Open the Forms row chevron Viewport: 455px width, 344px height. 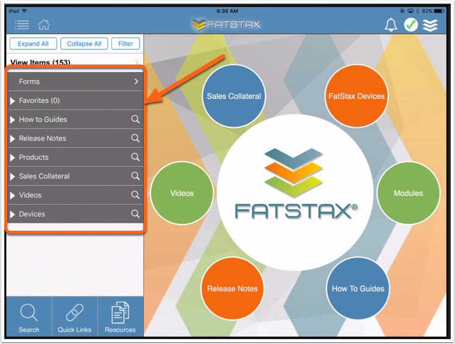(x=136, y=82)
